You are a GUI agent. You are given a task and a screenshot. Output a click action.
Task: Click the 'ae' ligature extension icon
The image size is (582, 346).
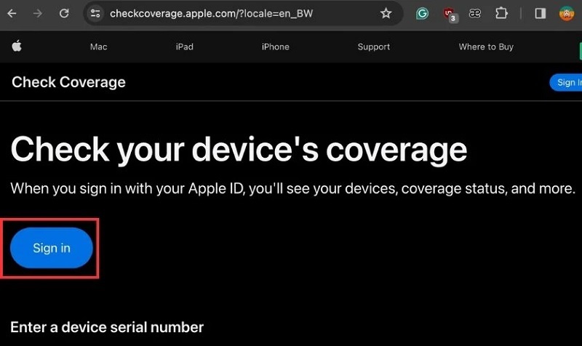475,13
